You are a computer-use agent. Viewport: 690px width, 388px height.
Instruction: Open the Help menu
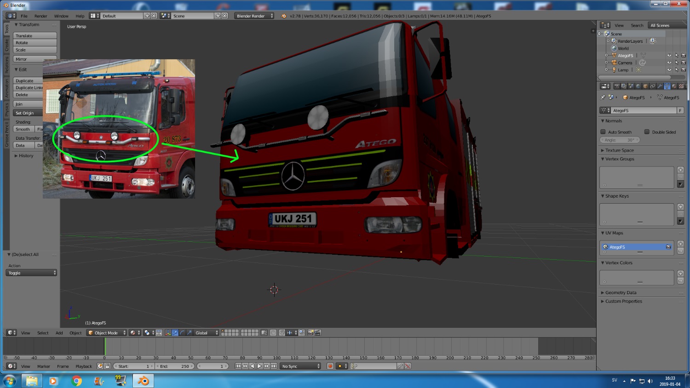(x=80, y=16)
